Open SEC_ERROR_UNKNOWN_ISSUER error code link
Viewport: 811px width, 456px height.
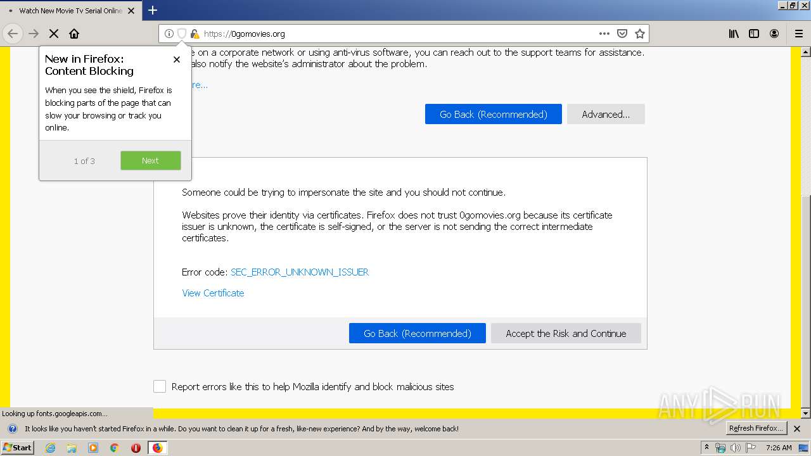[x=300, y=272]
